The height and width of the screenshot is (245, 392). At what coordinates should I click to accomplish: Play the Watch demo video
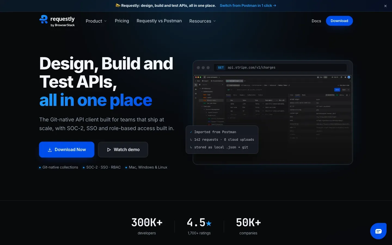[123, 149]
